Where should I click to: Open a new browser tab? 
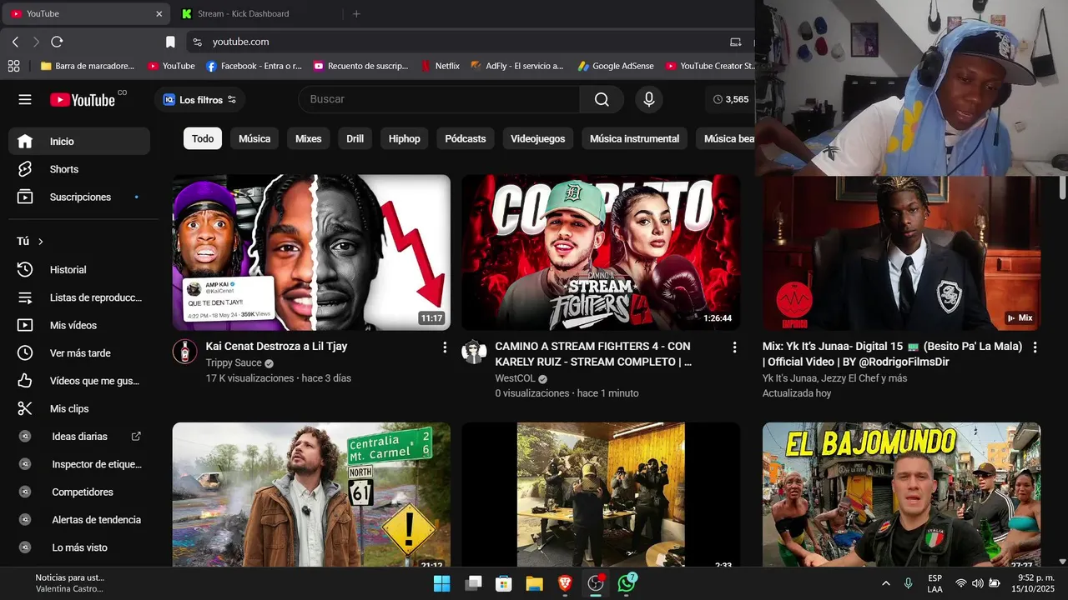pyautogui.click(x=356, y=13)
